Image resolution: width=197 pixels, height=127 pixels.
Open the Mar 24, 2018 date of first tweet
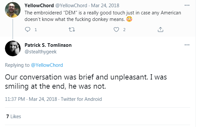pos(105,6)
